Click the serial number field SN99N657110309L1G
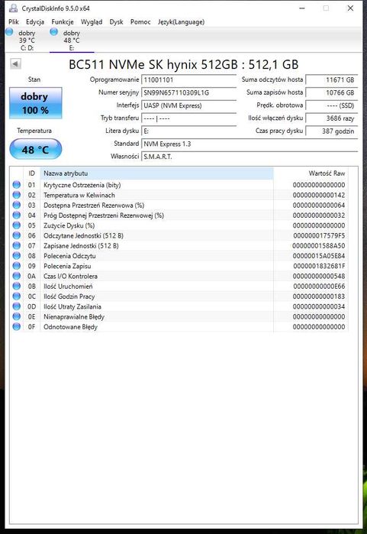The image size is (367, 534). coord(188,92)
